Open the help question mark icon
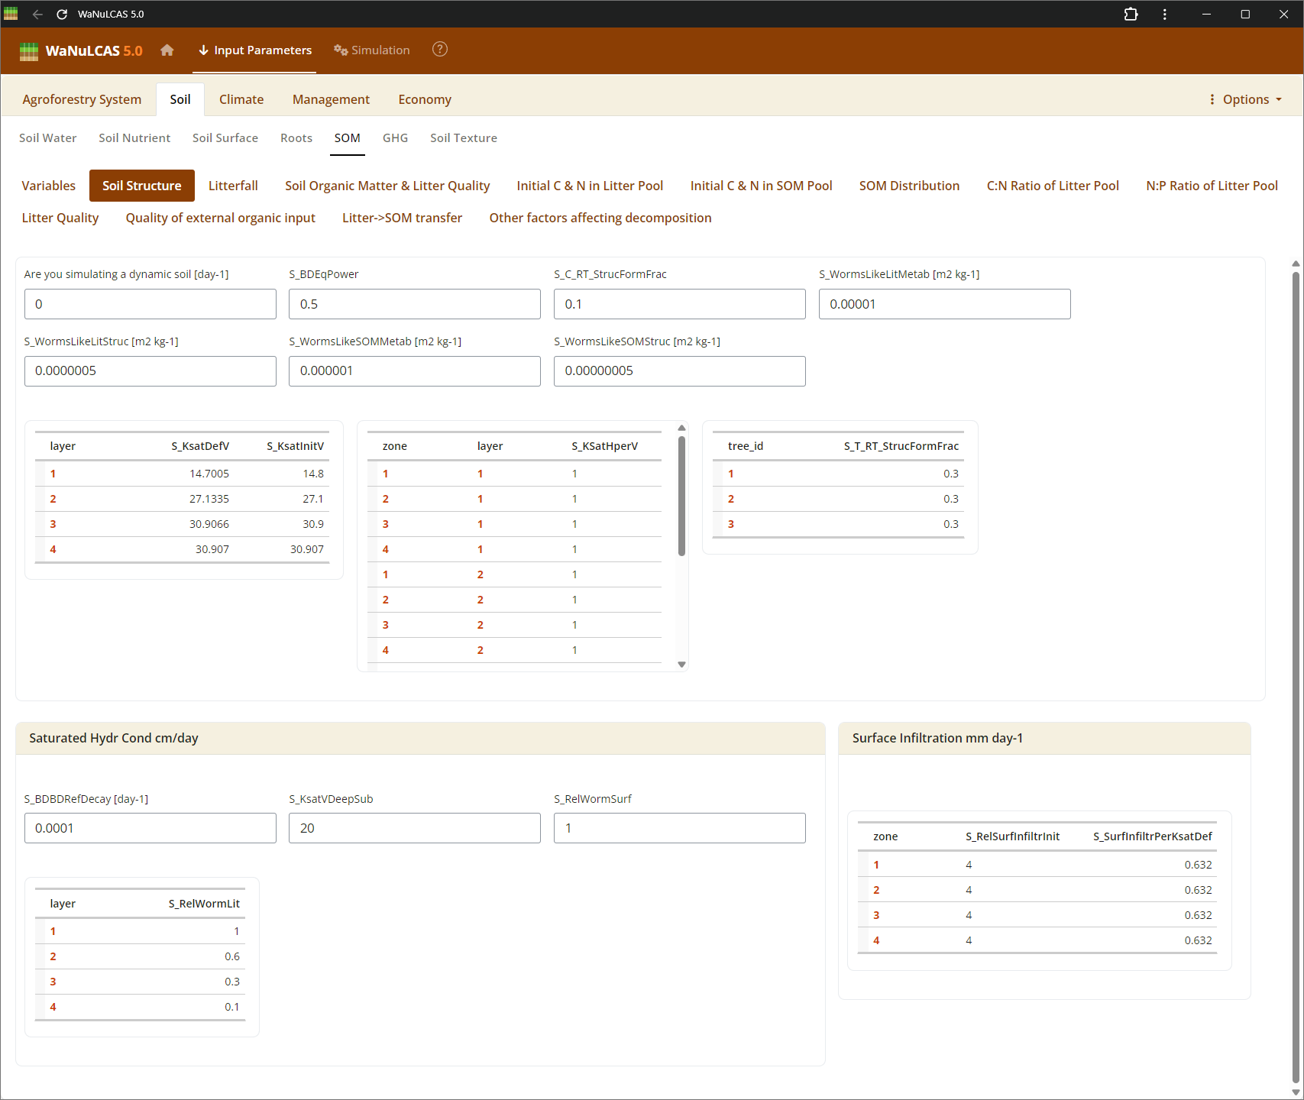Screen dimensions: 1304x1100 tap(440, 50)
